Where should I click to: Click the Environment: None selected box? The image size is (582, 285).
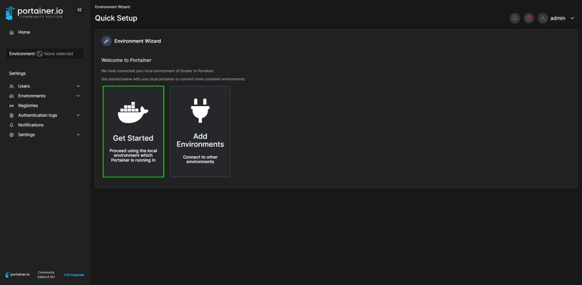point(45,54)
